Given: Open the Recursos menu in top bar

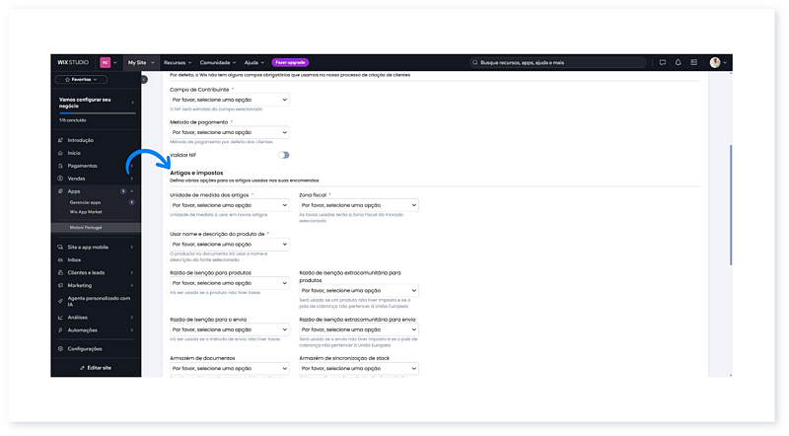Looking at the screenshot, I should (x=178, y=62).
